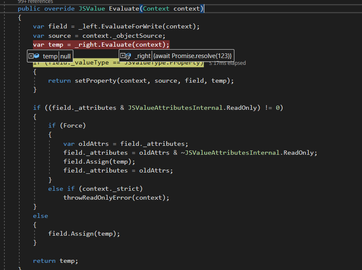Click the blue value icon beside temp
The width and height of the screenshot is (362, 270).
(37, 56)
